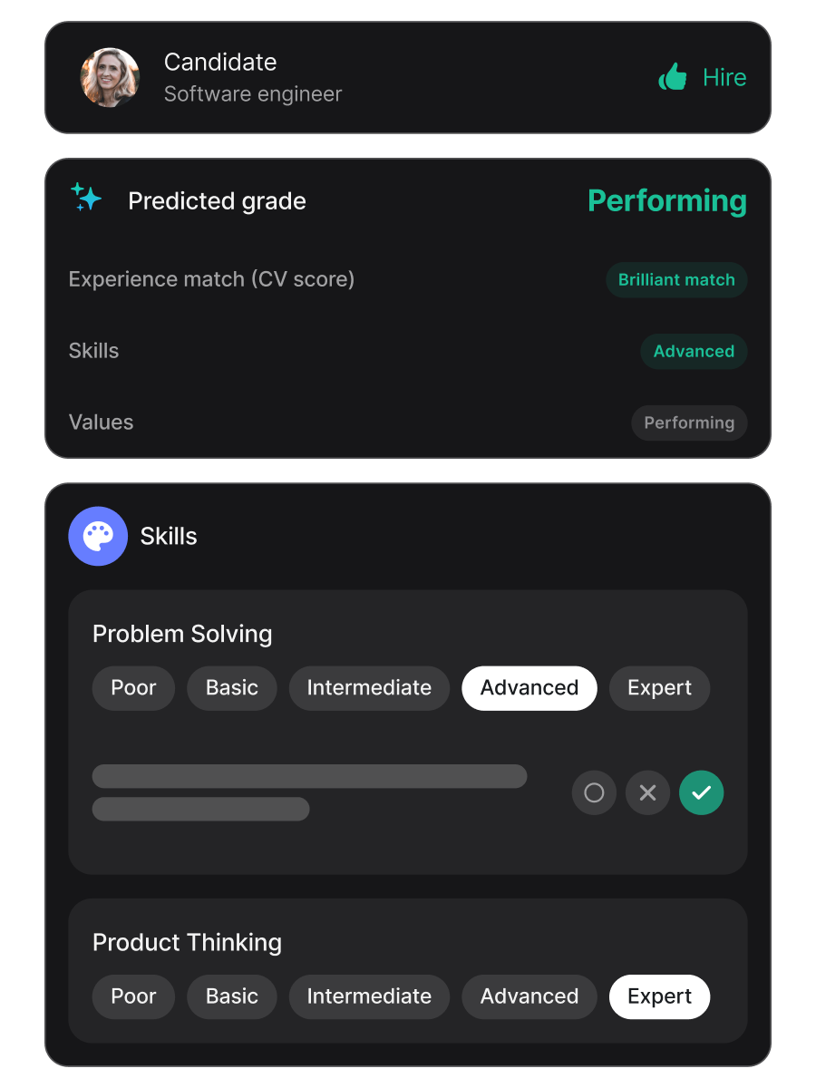
Task: Choose Intermediate rating for Problem Solving
Action: [x=369, y=688]
